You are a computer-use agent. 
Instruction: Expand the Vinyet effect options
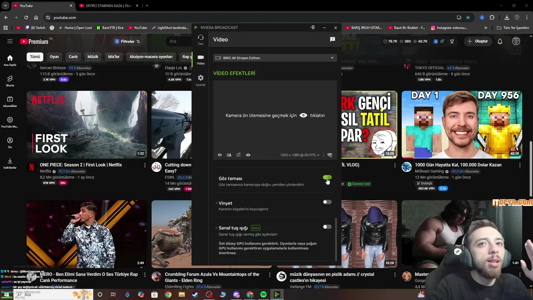coord(216,203)
